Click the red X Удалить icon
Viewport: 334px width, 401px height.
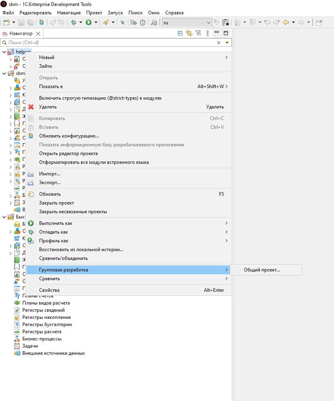31,107
